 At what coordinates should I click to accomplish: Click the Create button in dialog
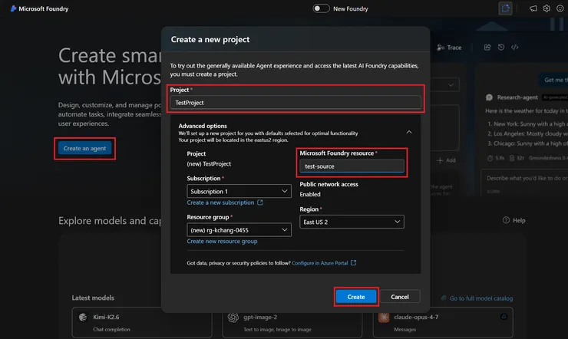coord(356,297)
